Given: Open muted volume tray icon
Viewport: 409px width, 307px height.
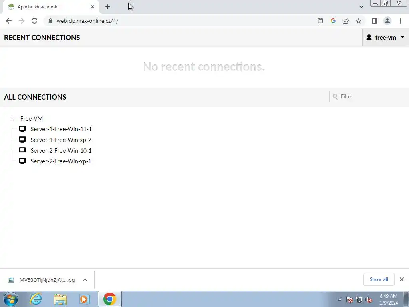Looking at the screenshot, I should (x=369, y=300).
